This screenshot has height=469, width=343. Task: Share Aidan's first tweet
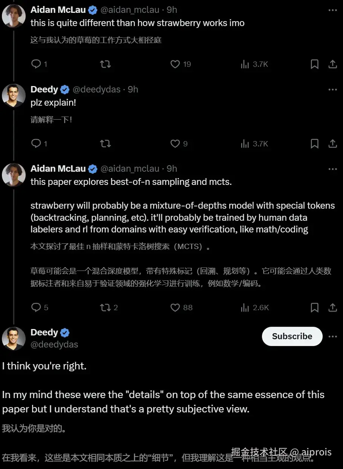point(332,64)
